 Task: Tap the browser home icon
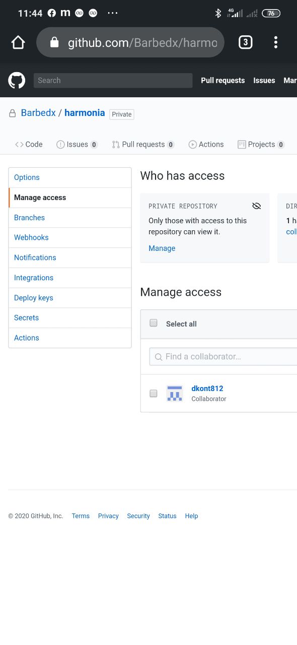click(x=18, y=42)
